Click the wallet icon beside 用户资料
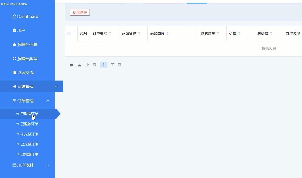The height and width of the screenshot is (178, 302). (14, 165)
